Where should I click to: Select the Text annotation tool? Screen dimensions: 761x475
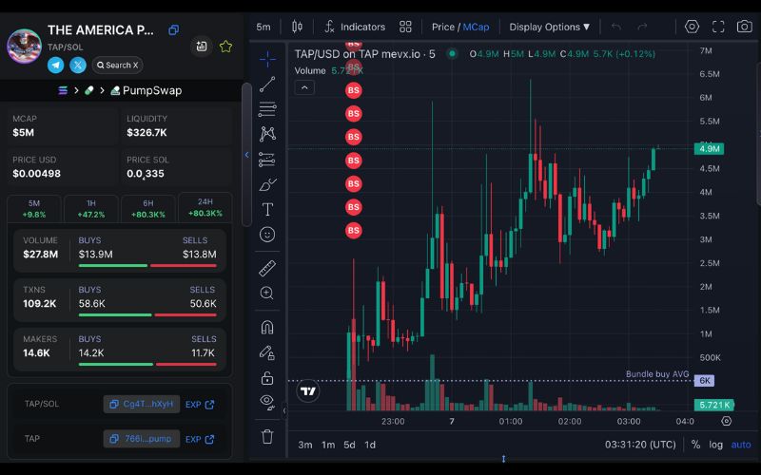[267, 209]
